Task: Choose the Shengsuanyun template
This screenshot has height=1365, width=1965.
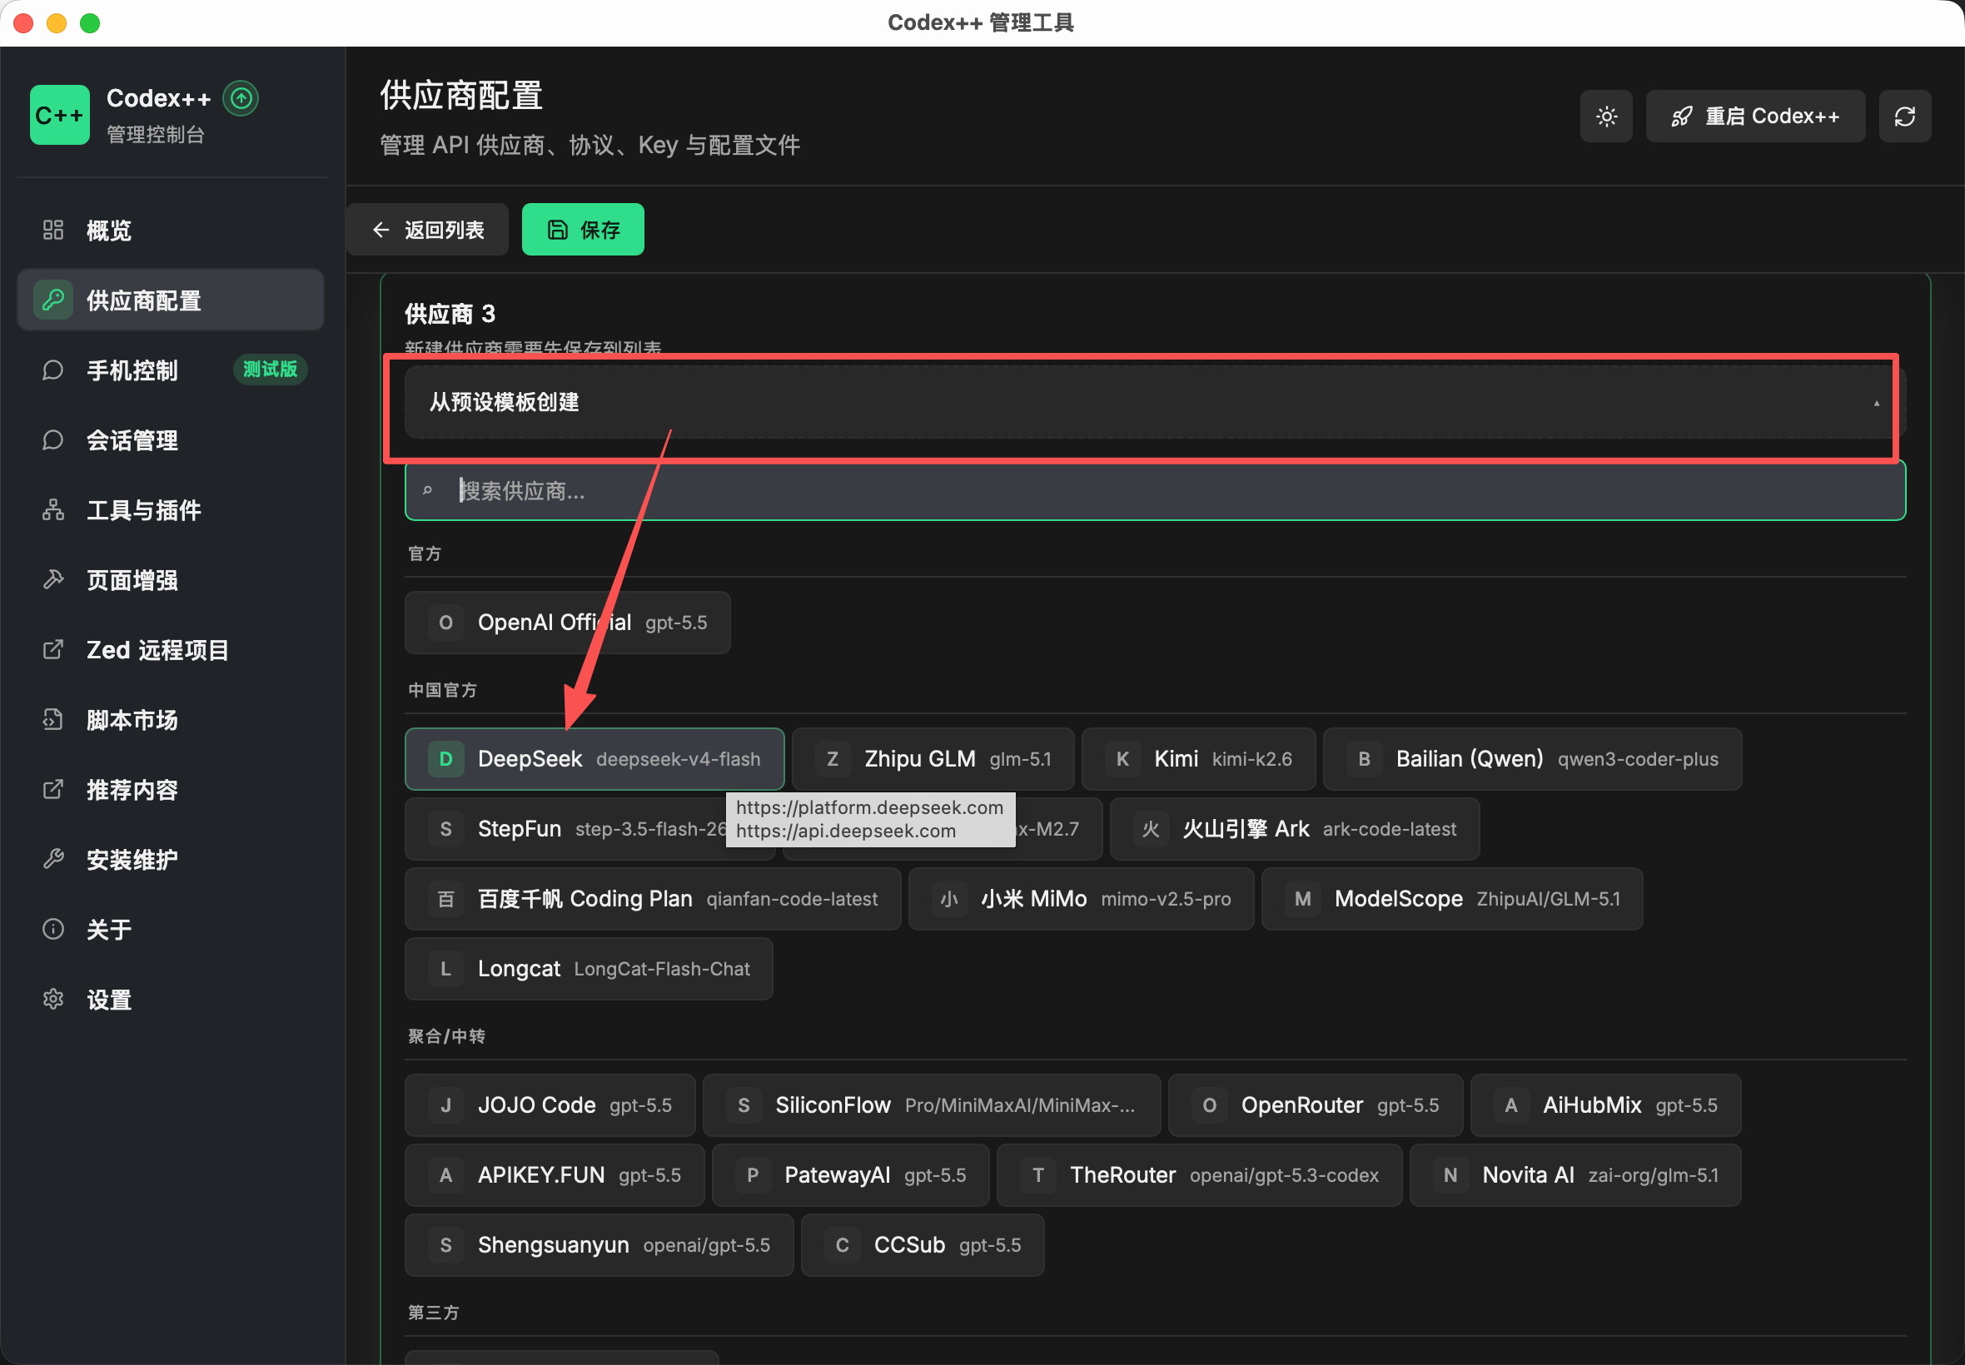Action: click(x=599, y=1245)
